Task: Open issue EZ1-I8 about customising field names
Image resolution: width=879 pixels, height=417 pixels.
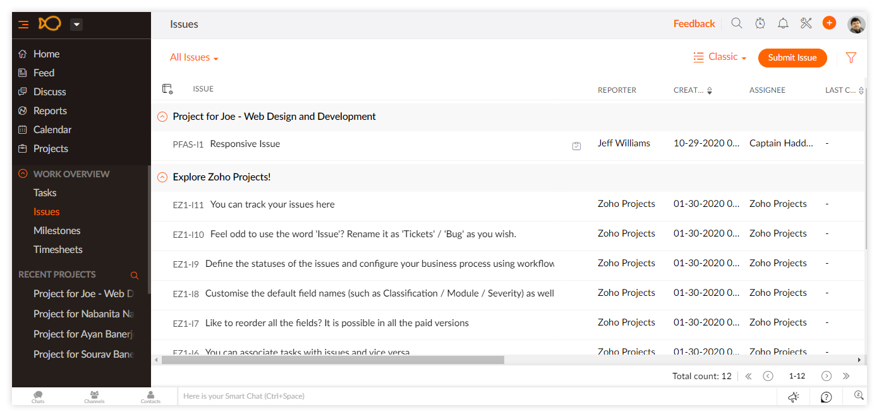Action: pos(380,293)
